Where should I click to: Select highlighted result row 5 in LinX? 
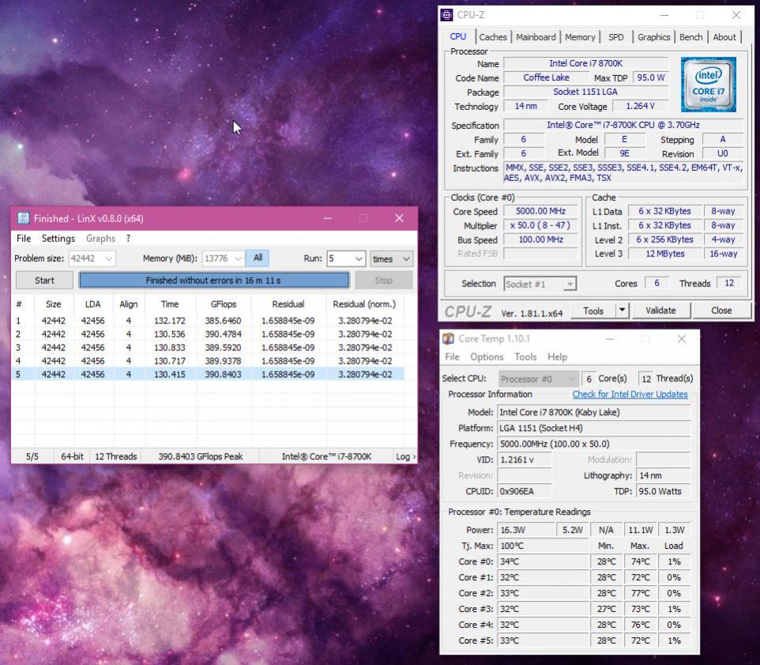pos(208,374)
